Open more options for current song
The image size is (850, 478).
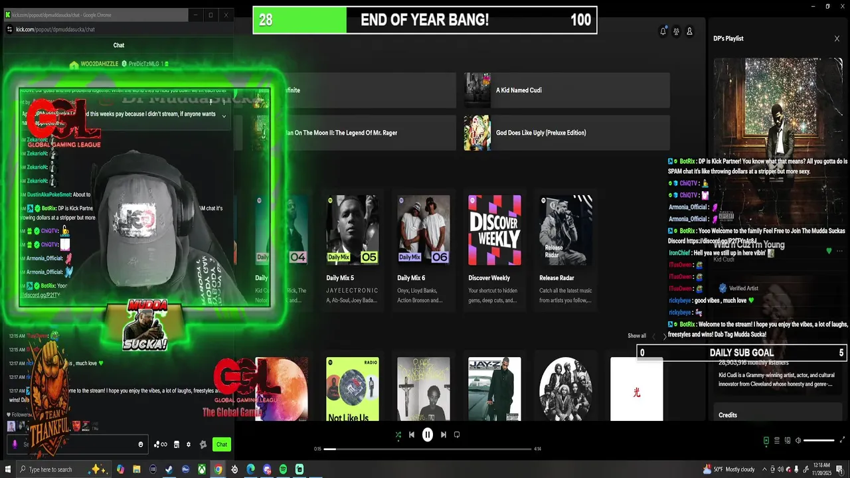tap(840, 251)
